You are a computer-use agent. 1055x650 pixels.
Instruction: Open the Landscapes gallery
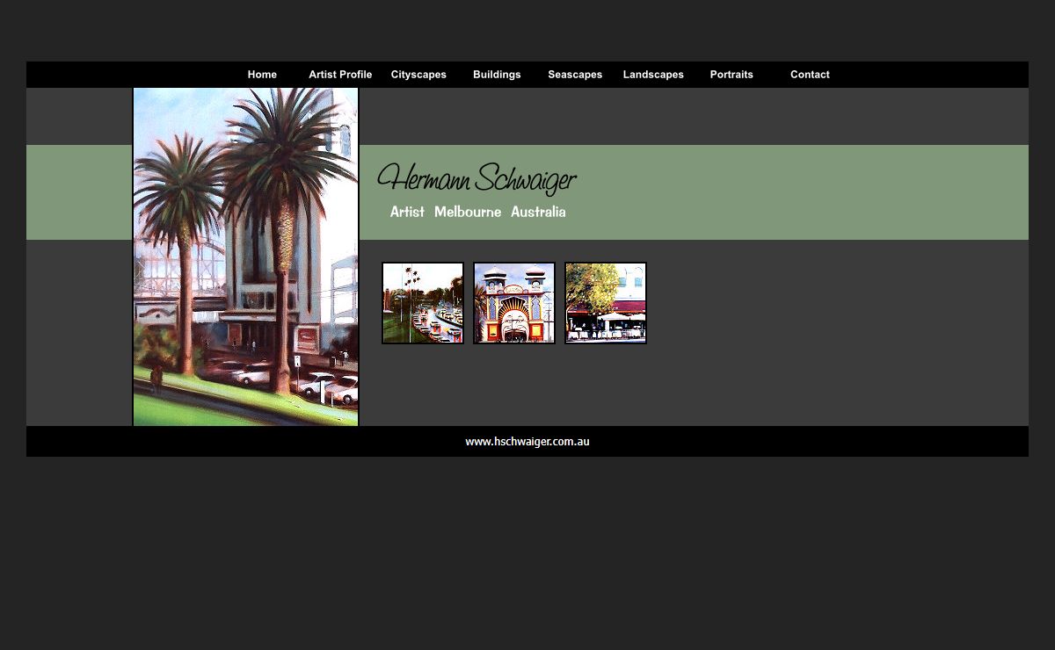pyautogui.click(x=653, y=75)
